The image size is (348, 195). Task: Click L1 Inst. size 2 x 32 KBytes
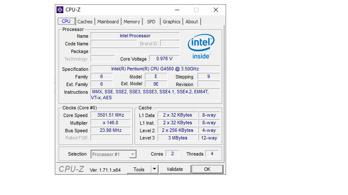[x=178, y=123]
